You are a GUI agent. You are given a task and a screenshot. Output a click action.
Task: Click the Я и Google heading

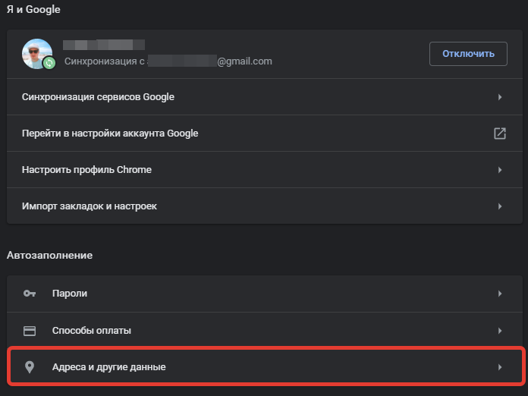33,9
